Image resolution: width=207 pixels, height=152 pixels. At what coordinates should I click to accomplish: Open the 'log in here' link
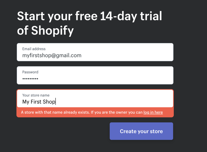click(153, 112)
